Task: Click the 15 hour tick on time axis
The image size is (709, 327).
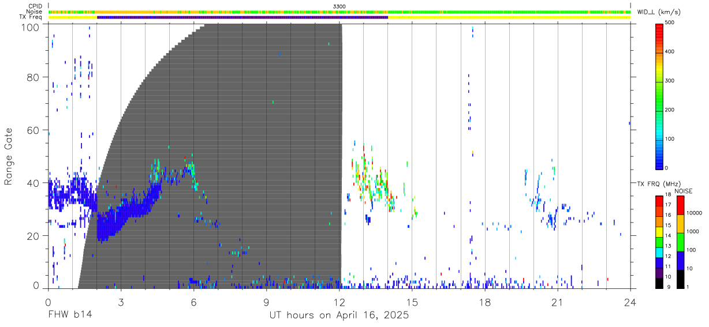Action: click(x=412, y=302)
